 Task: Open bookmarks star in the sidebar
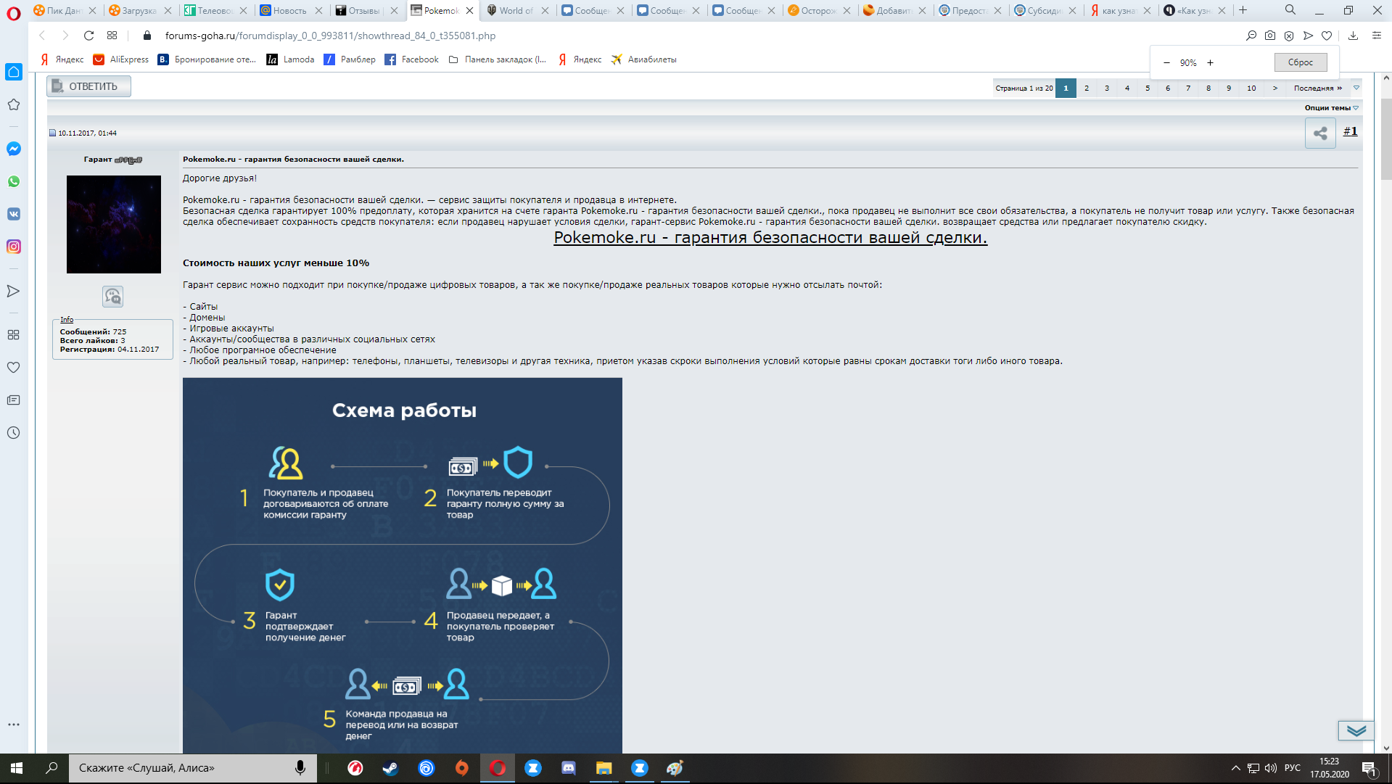tap(14, 105)
